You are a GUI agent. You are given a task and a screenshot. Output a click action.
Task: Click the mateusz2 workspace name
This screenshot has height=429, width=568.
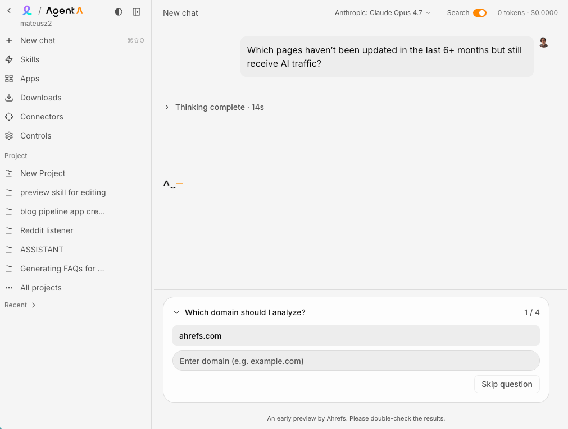(36, 24)
